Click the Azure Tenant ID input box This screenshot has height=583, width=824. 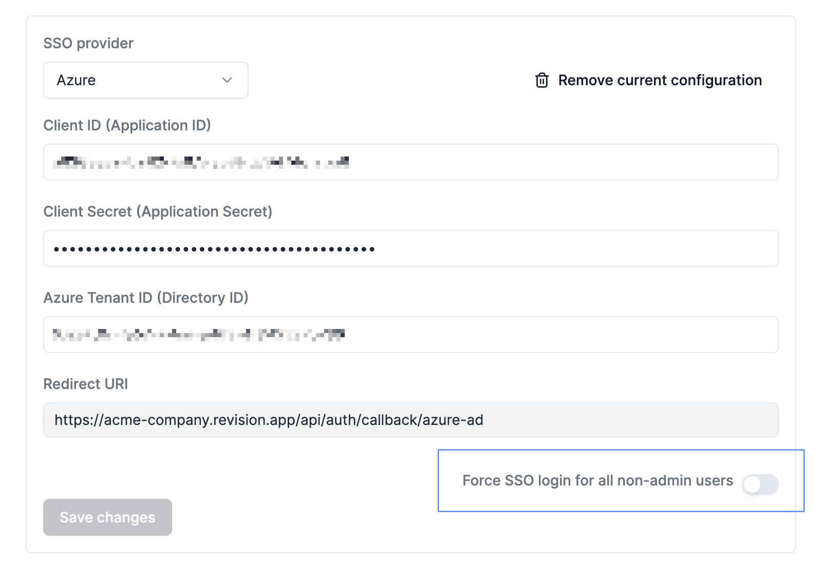coord(411,335)
